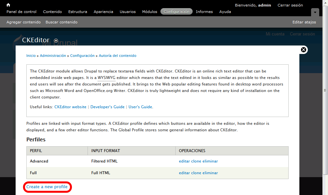
Task: Open Panel de control menu
Action: tap(21, 12)
